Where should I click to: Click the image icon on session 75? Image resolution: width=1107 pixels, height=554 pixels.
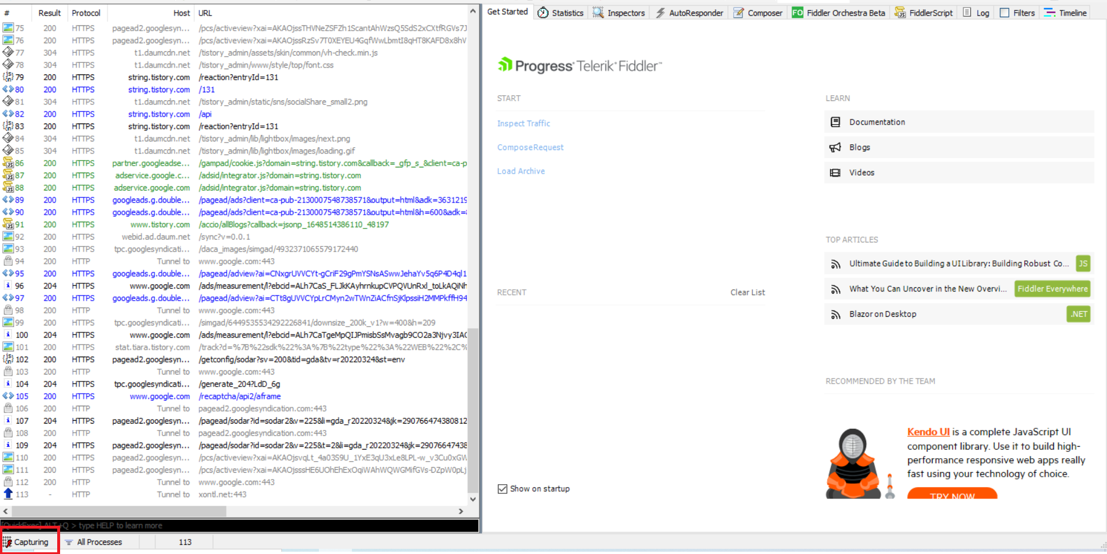8,28
